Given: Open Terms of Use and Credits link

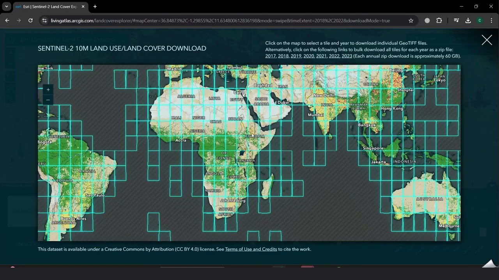Looking at the screenshot, I should point(251,249).
